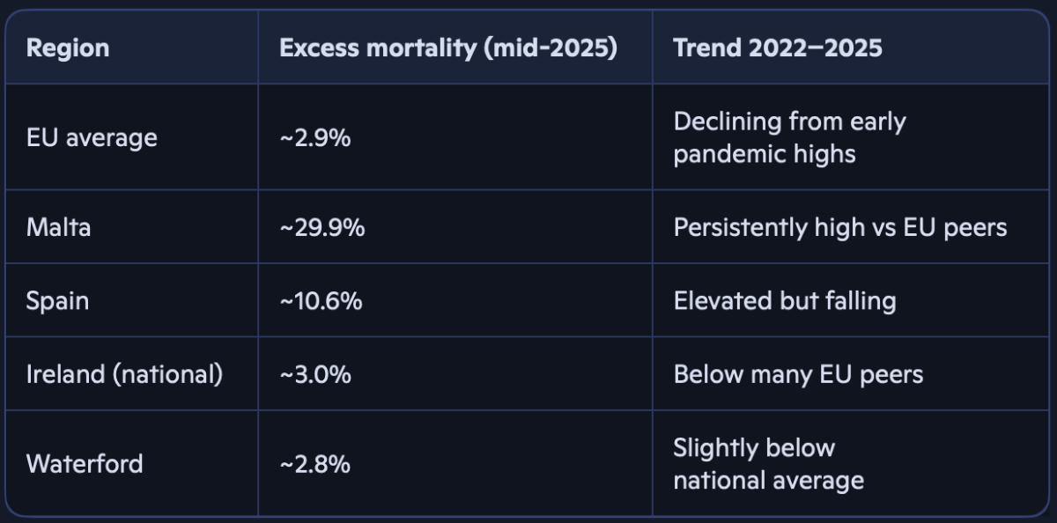This screenshot has width=1057, height=523.
Task: Click the ~10.6% Spain value
Action: point(321,301)
